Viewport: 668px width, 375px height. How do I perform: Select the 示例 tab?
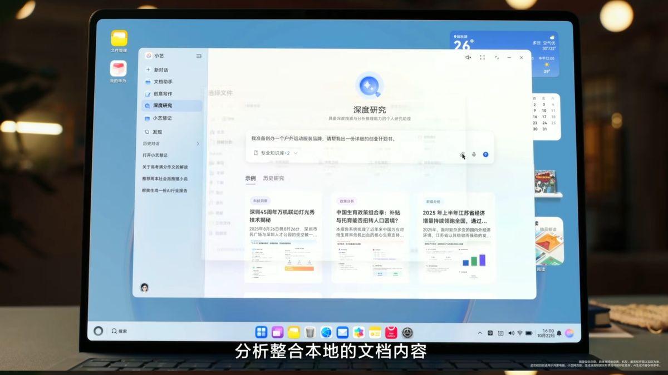click(251, 178)
